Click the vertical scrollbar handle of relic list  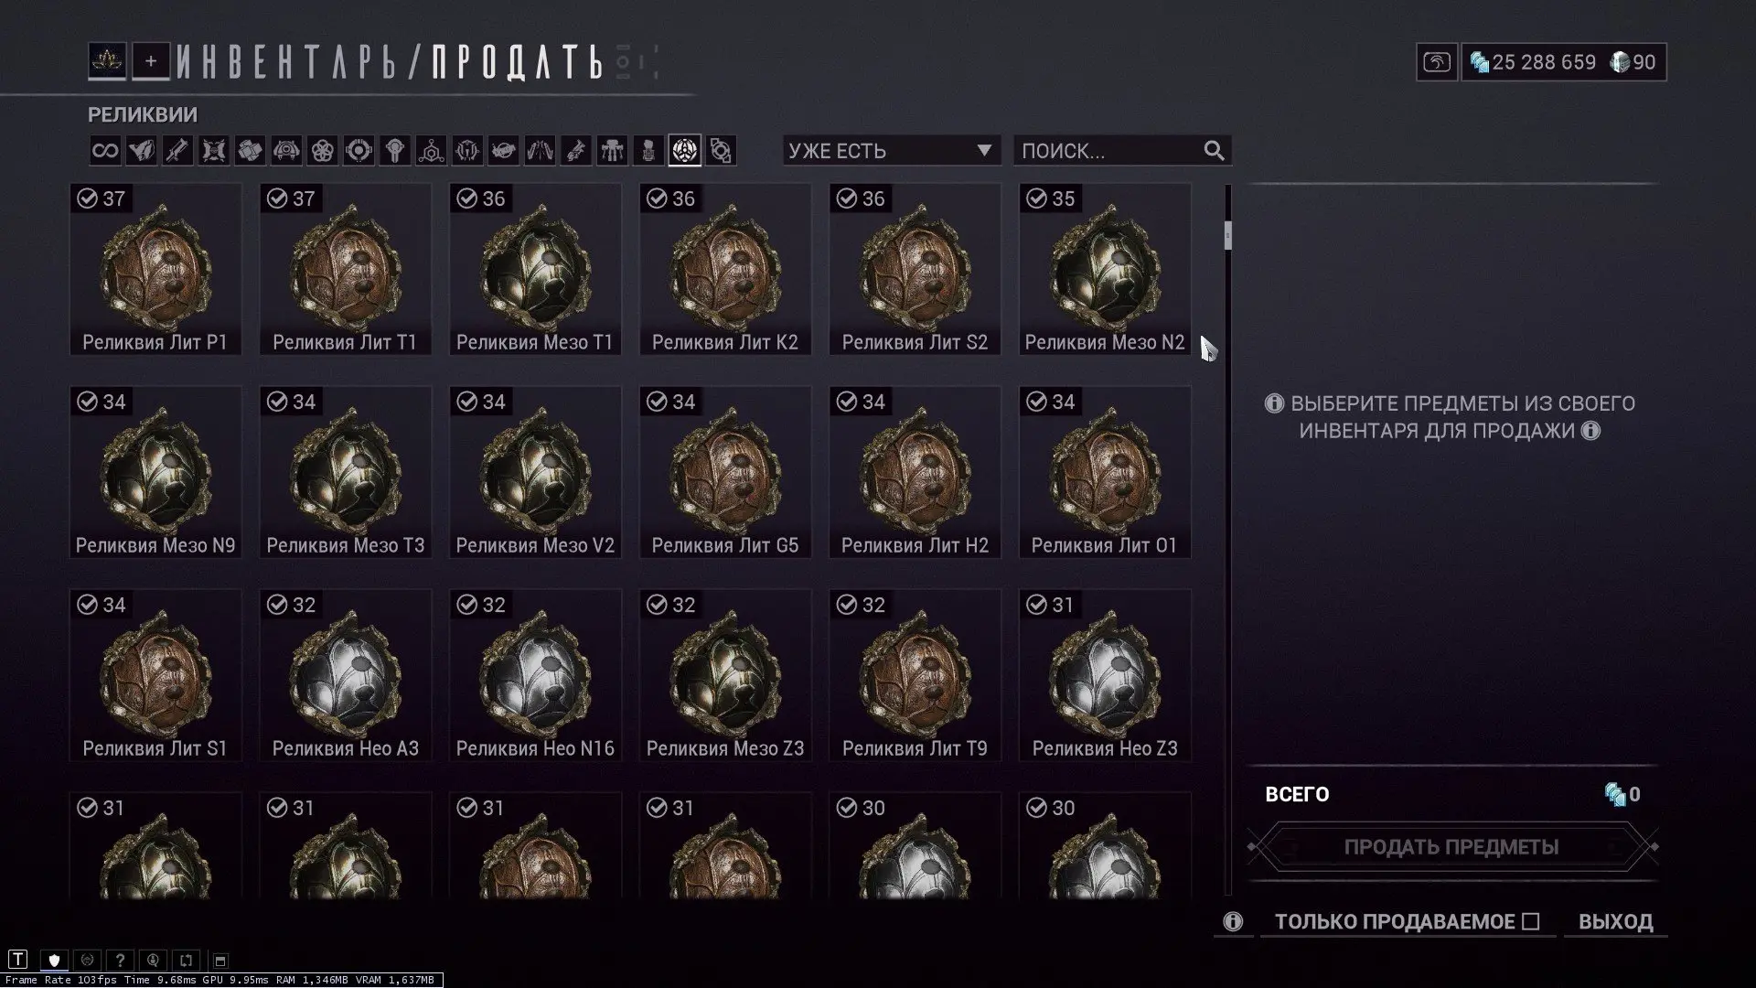coord(1227,235)
